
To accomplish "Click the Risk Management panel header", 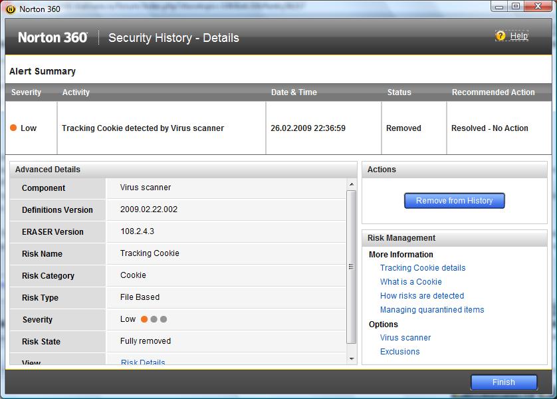I will (455, 238).
